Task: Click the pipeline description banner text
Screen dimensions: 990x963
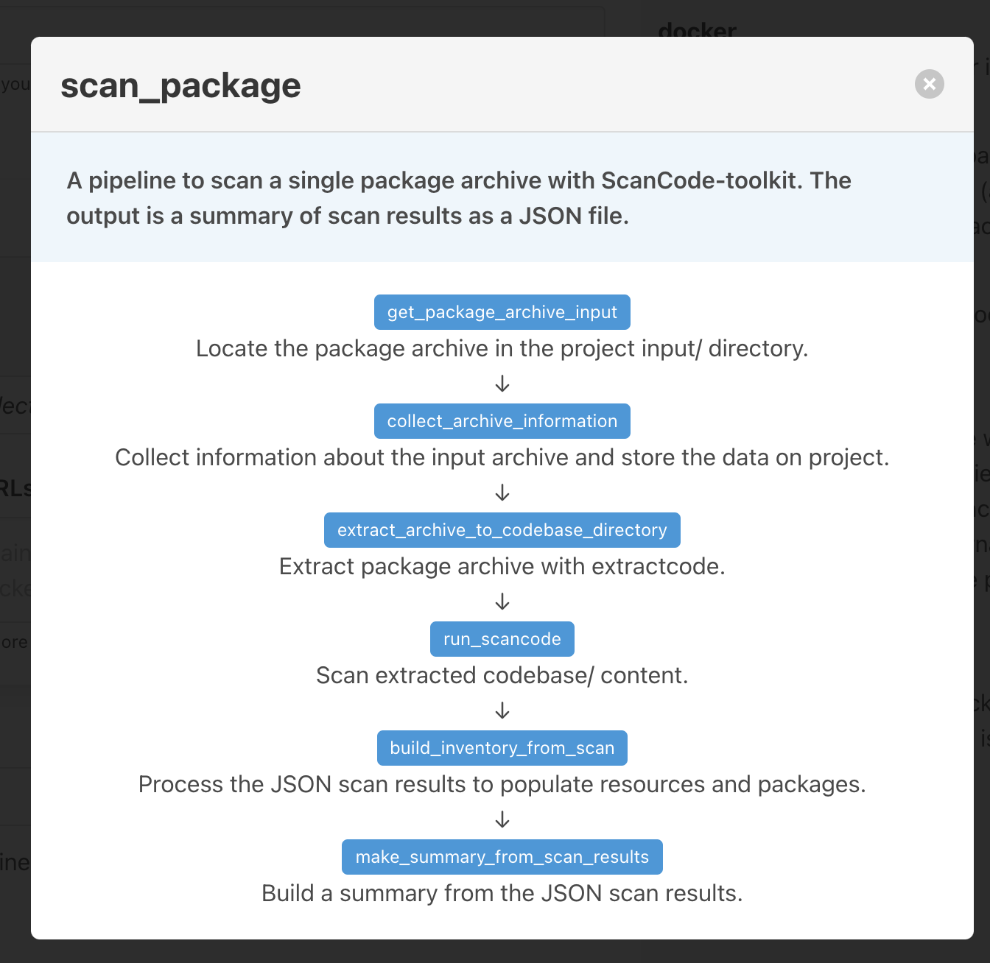Action: click(x=458, y=197)
